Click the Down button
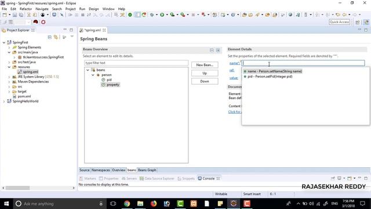Image resolution: width=371 pixels, height=209 pixels. (205, 81)
